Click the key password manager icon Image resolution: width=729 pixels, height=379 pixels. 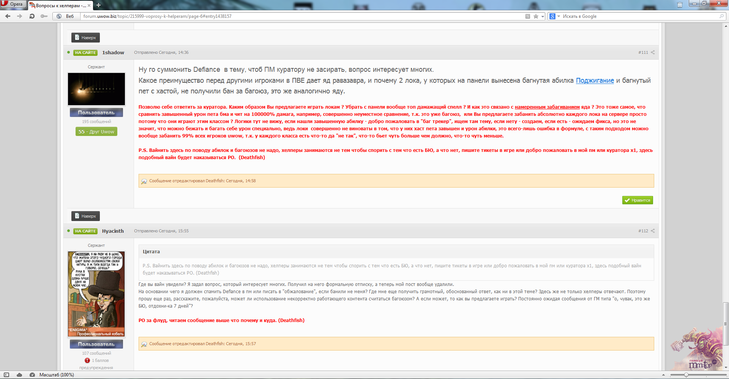tap(44, 16)
